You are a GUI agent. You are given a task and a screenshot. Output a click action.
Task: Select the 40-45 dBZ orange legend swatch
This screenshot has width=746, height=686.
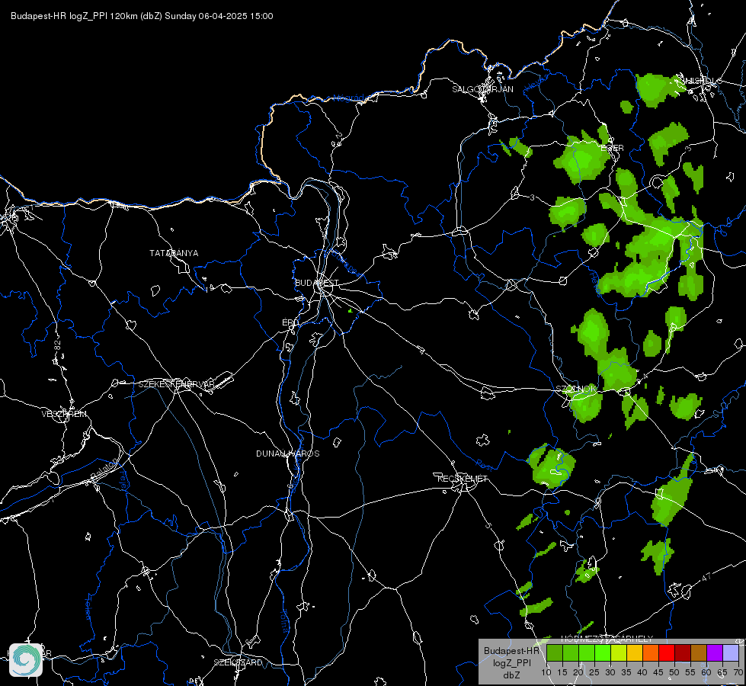651,652
